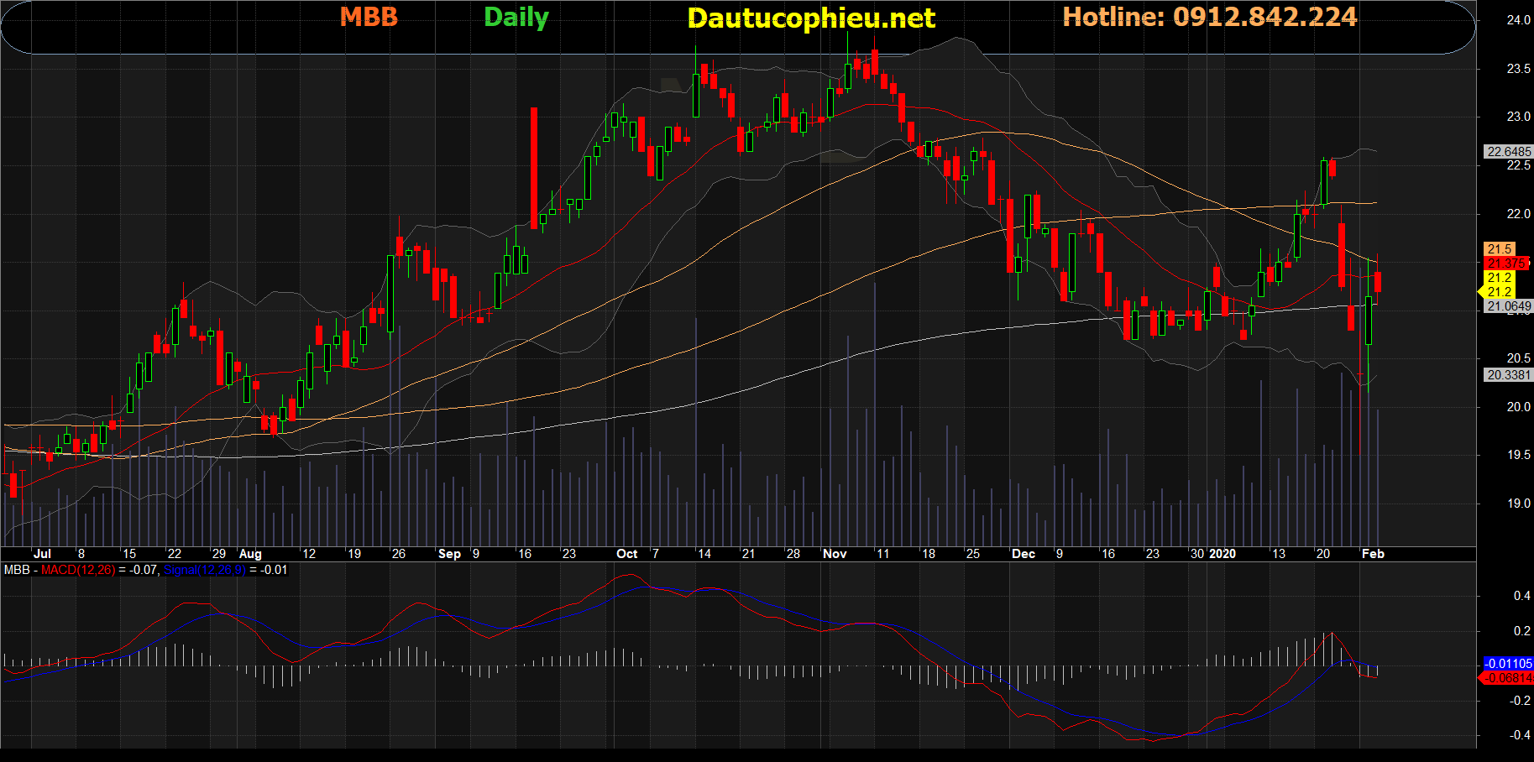
Task: Click the 24.0 price axis label
Action: tap(1518, 20)
